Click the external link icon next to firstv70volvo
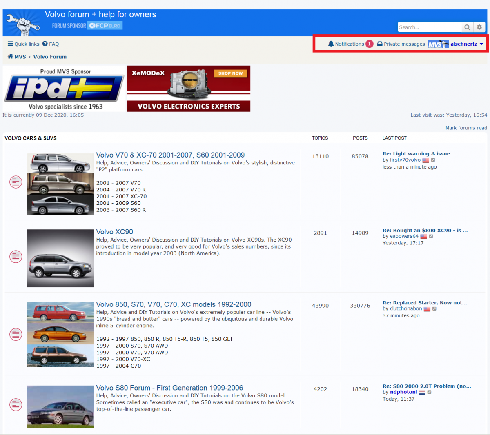The height and width of the screenshot is (435, 490). click(433, 160)
